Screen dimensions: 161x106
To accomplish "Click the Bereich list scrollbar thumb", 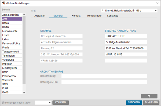I will [24, 50].
